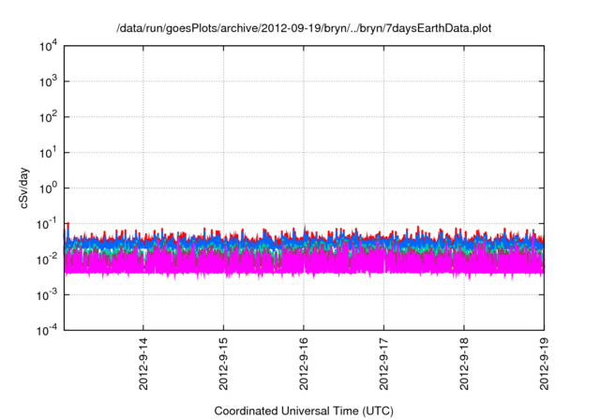Click the plot title file path

pyautogui.click(x=303, y=28)
